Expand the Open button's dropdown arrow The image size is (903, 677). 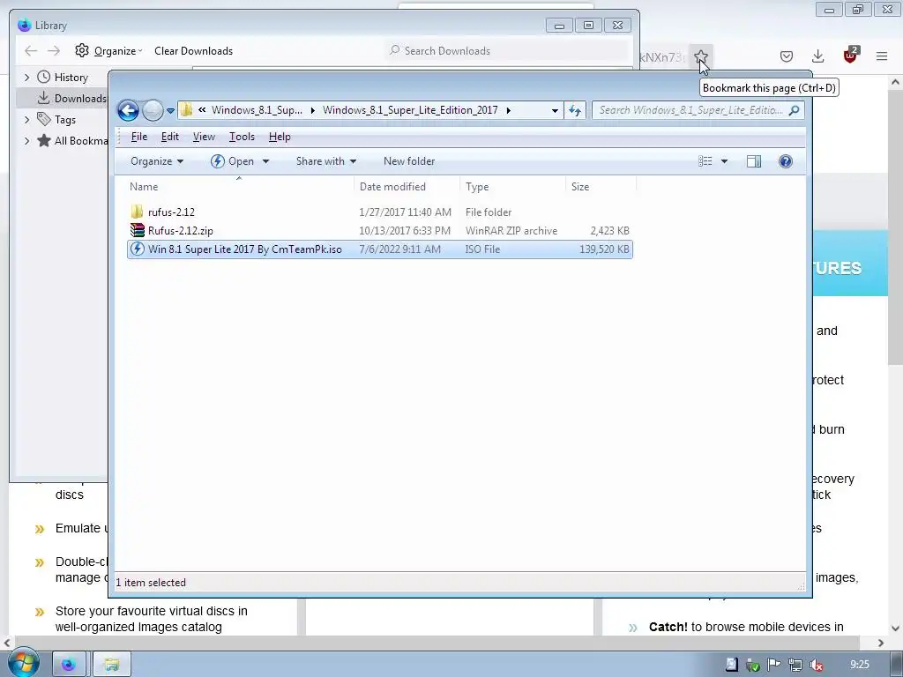point(265,162)
